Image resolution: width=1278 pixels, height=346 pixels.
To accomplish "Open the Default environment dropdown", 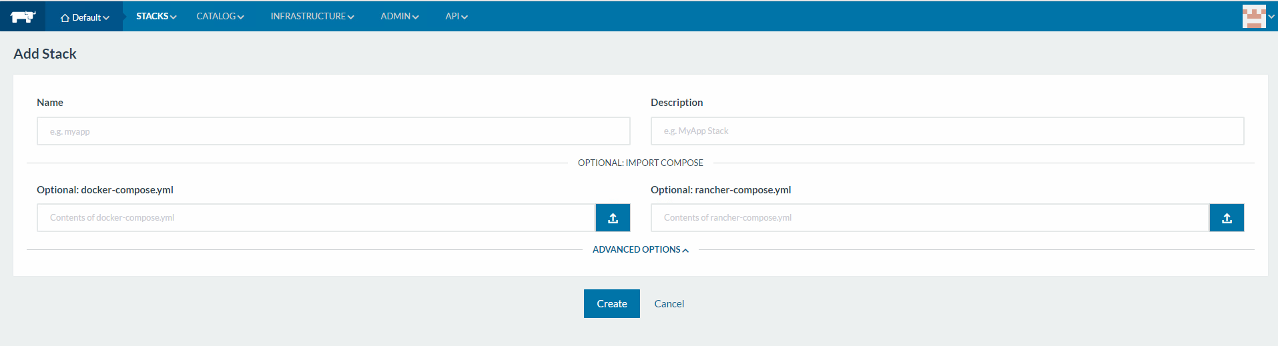I will [85, 17].
